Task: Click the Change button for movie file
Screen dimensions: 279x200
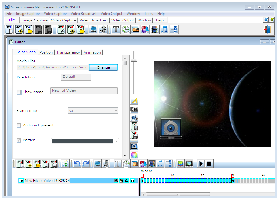Action: (103, 67)
